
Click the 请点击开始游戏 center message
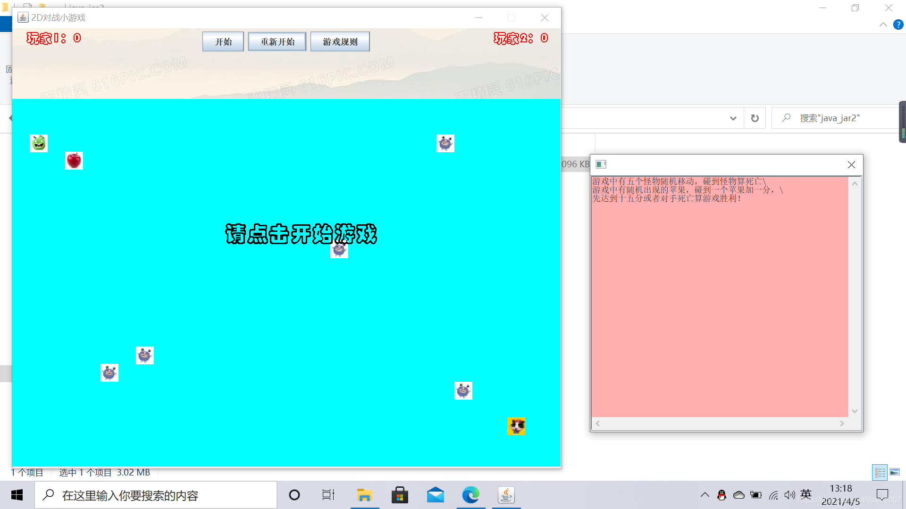[301, 234]
